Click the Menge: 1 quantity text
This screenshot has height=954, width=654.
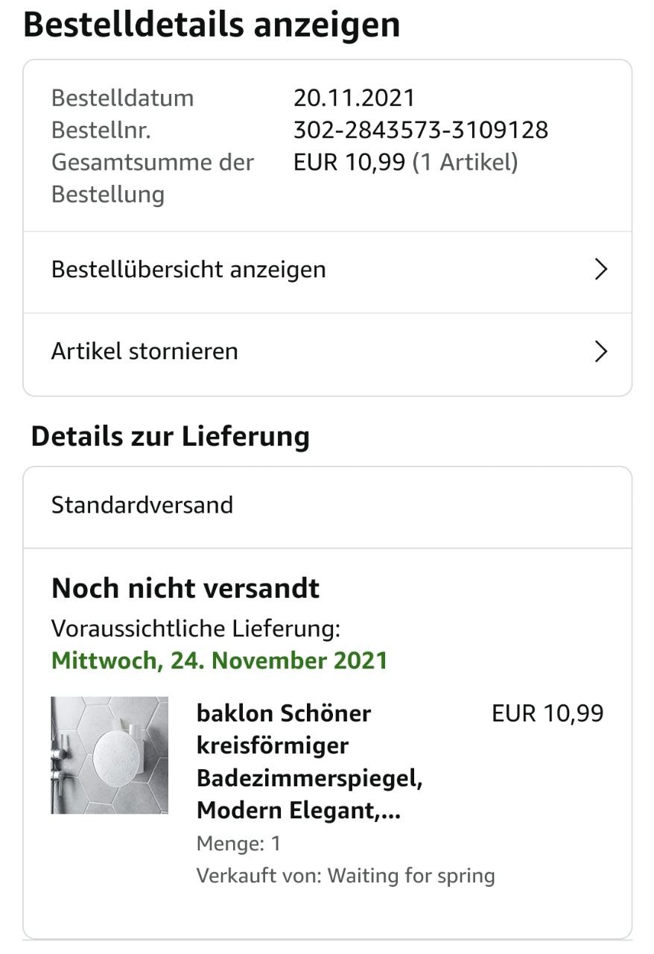(x=238, y=844)
